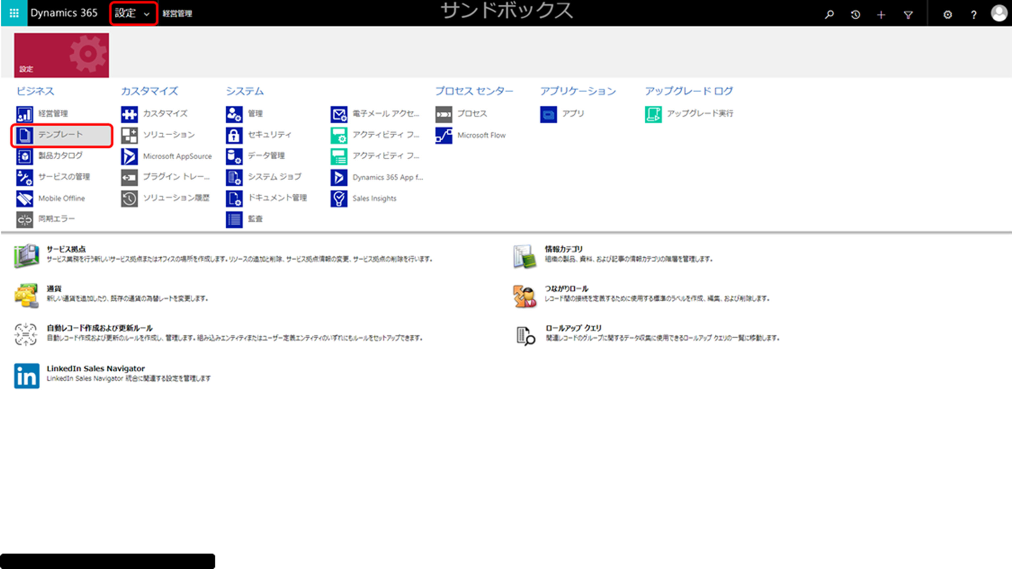Open ロールアップ クエリ link
Viewport: 1012px width, 569px height.
(x=574, y=328)
